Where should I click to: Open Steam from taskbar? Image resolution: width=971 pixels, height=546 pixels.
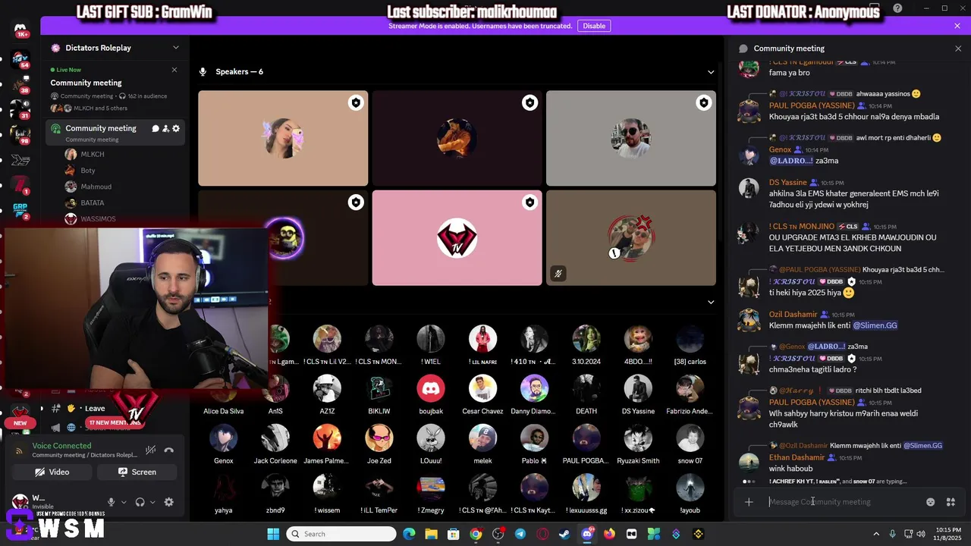(564, 534)
